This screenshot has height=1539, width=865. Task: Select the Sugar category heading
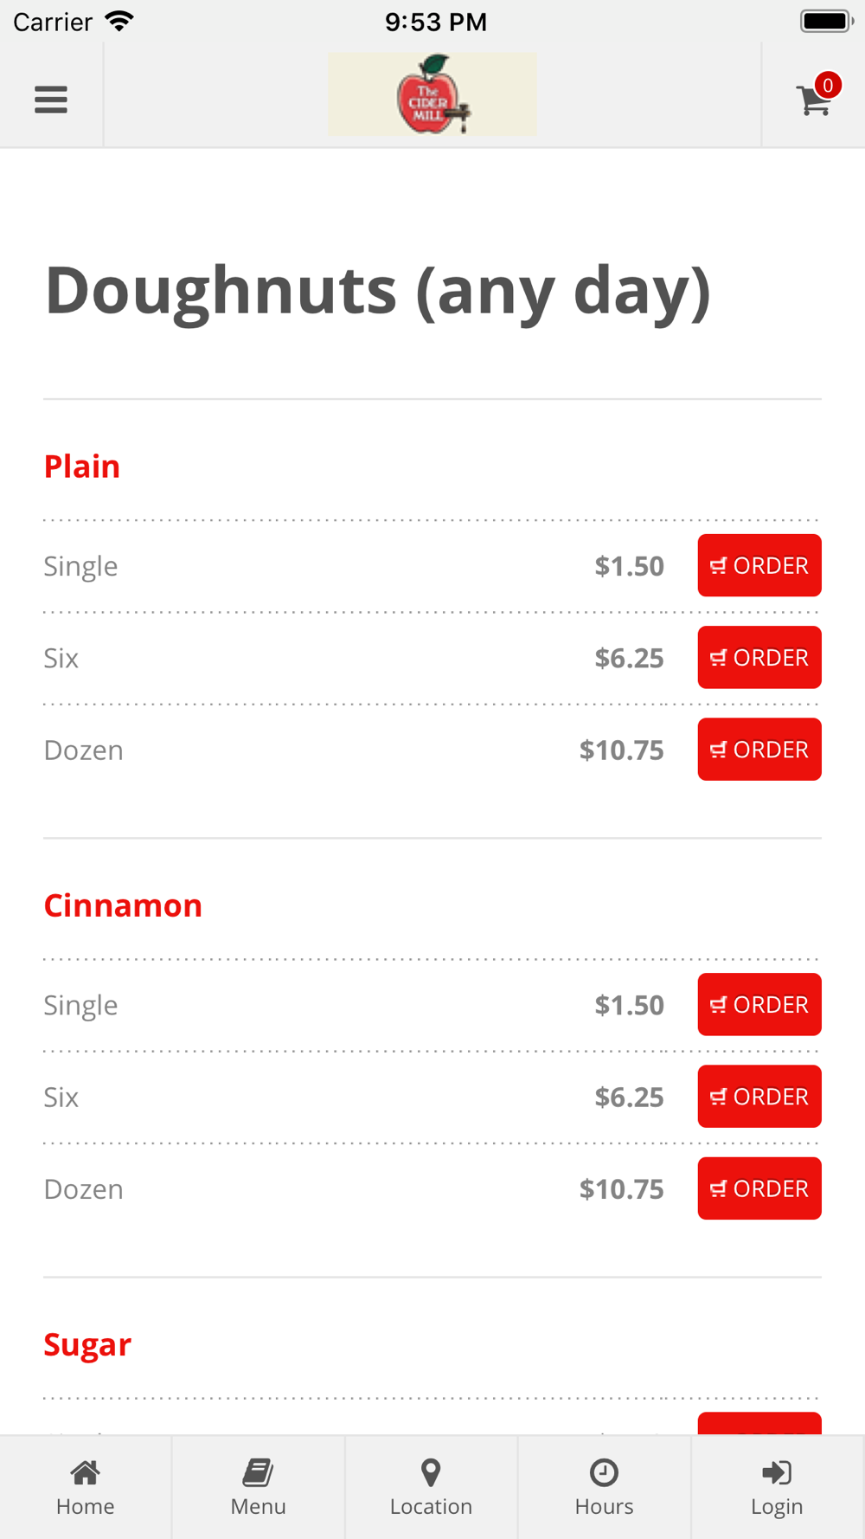click(x=87, y=1345)
